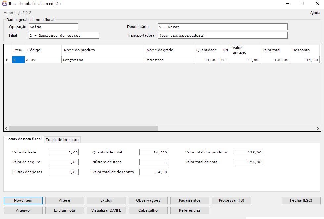Click the Alterar button
The width and height of the screenshot is (324, 219).
pyautogui.click(x=65, y=200)
